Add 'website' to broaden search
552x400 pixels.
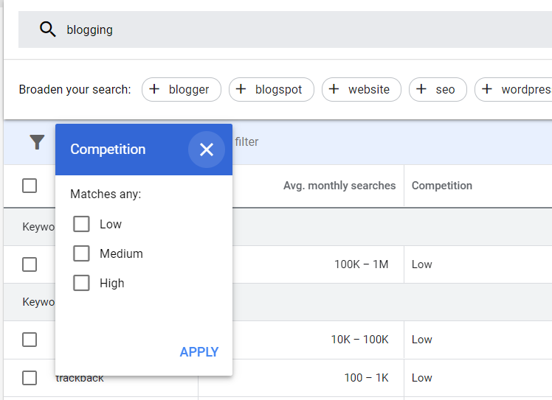(361, 90)
